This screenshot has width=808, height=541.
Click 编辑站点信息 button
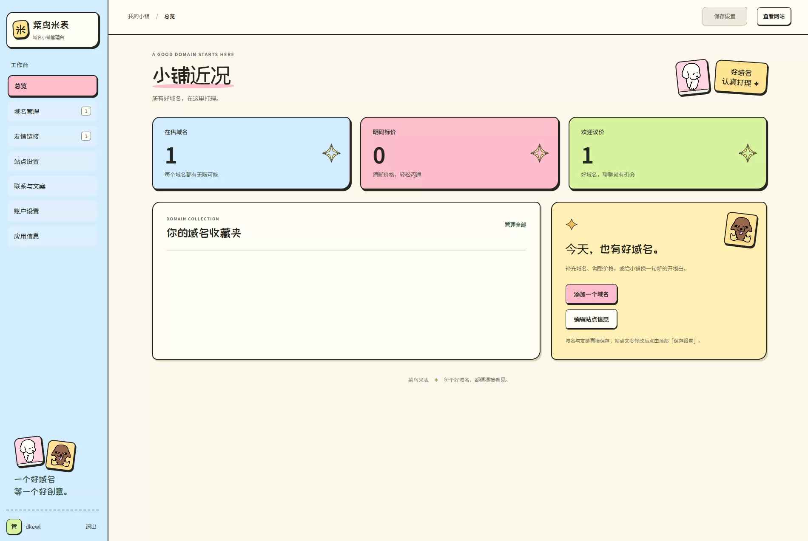click(591, 319)
